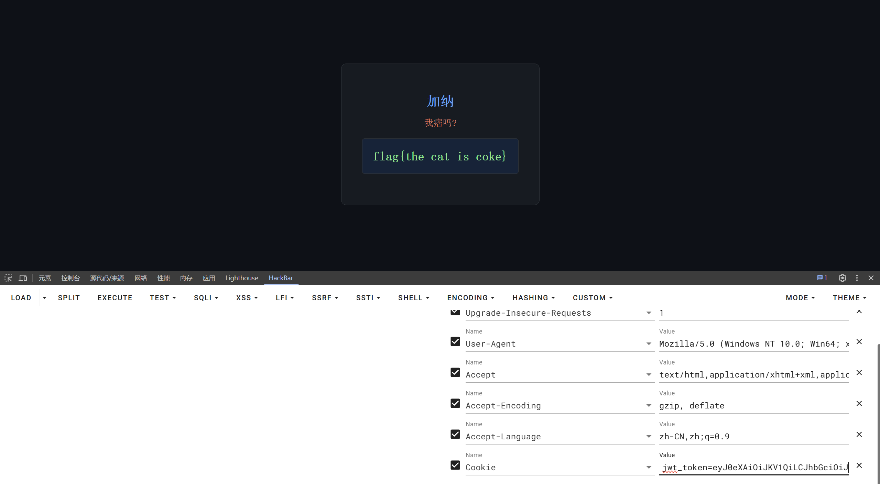The width and height of the screenshot is (880, 484).
Task: Open the 网络 (Network) tab
Action: 141,278
